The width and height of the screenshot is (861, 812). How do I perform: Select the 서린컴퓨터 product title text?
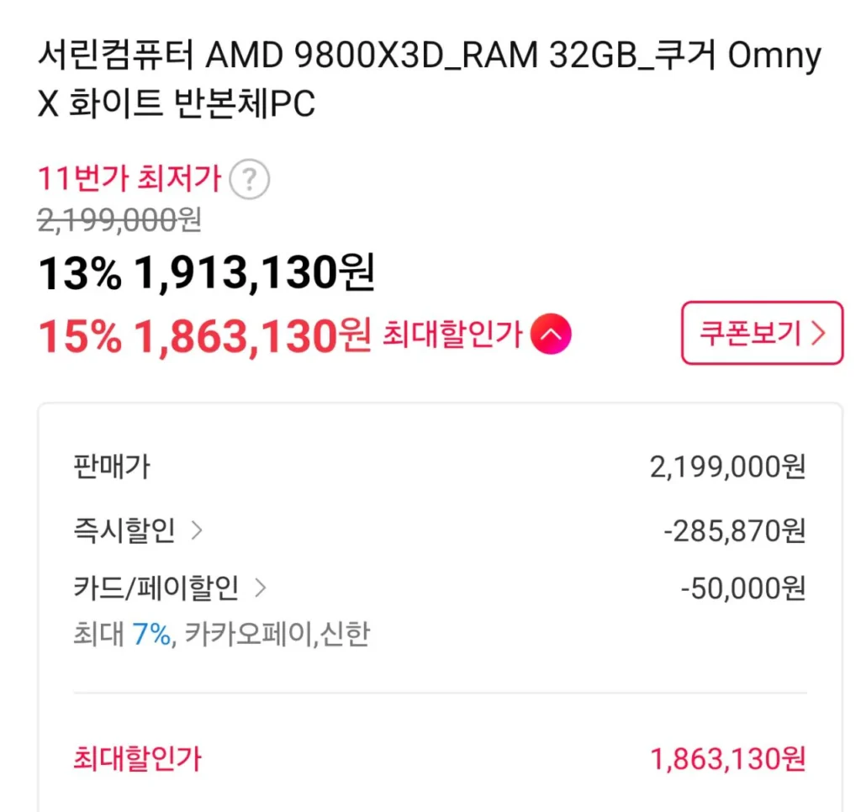point(429,81)
